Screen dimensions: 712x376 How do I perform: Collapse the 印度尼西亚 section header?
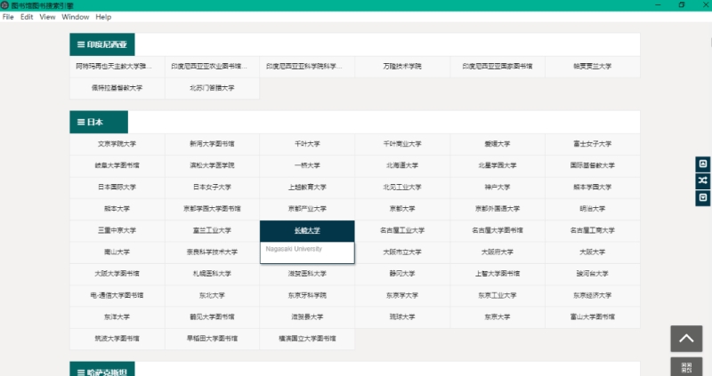102,44
